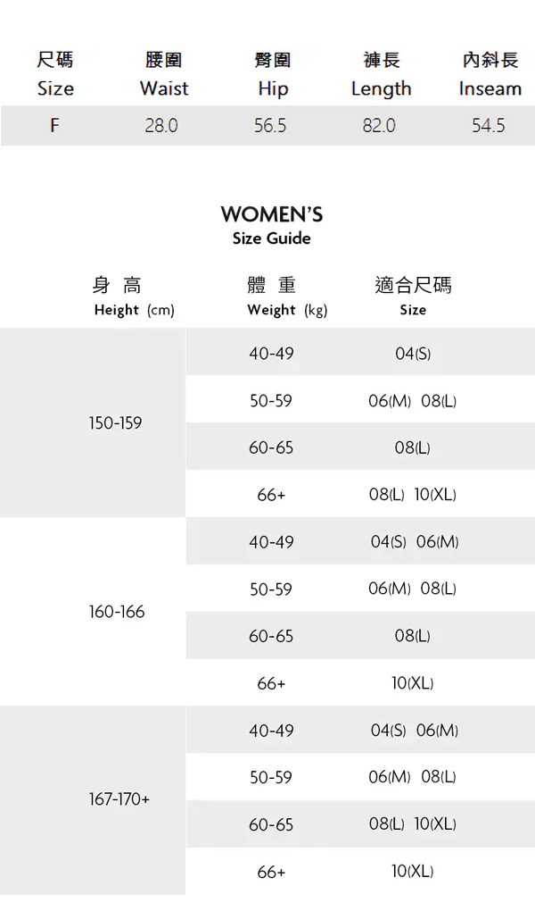The width and height of the screenshot is (535, 911).
Task: Click the 82.0 length measurement
Action: tap(379, 126)
